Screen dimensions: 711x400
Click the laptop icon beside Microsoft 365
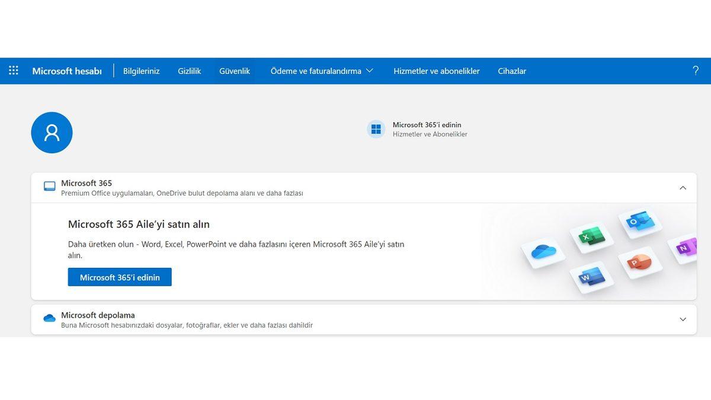[x=49, y=185]
